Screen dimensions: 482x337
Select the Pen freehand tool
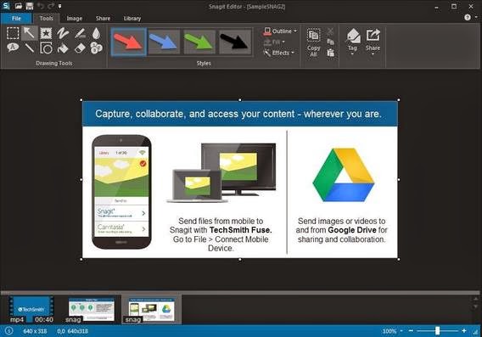[x=63, y=33]
